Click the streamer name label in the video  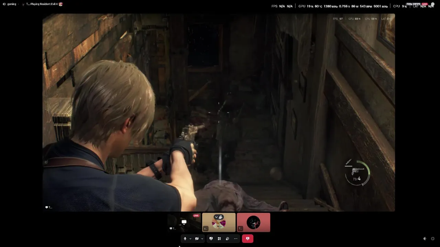pos(49,207)
